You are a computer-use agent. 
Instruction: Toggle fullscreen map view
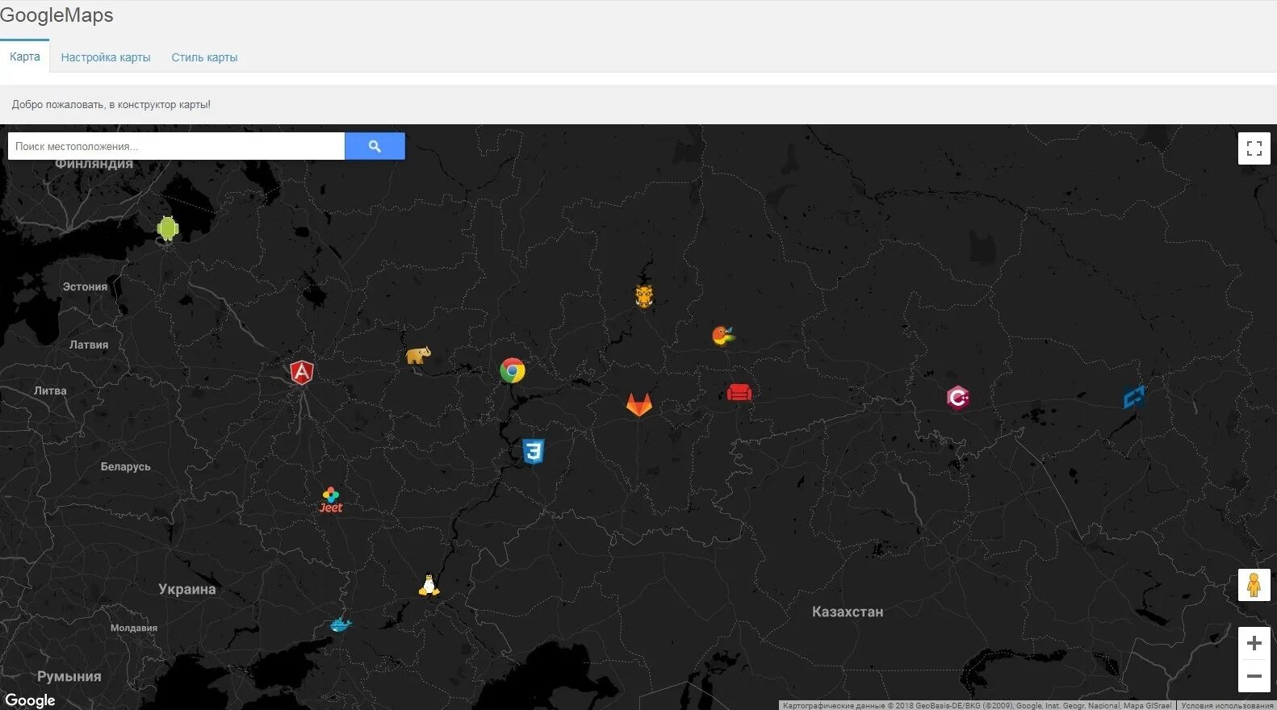pyautogui.click(x=1254, y=148)
